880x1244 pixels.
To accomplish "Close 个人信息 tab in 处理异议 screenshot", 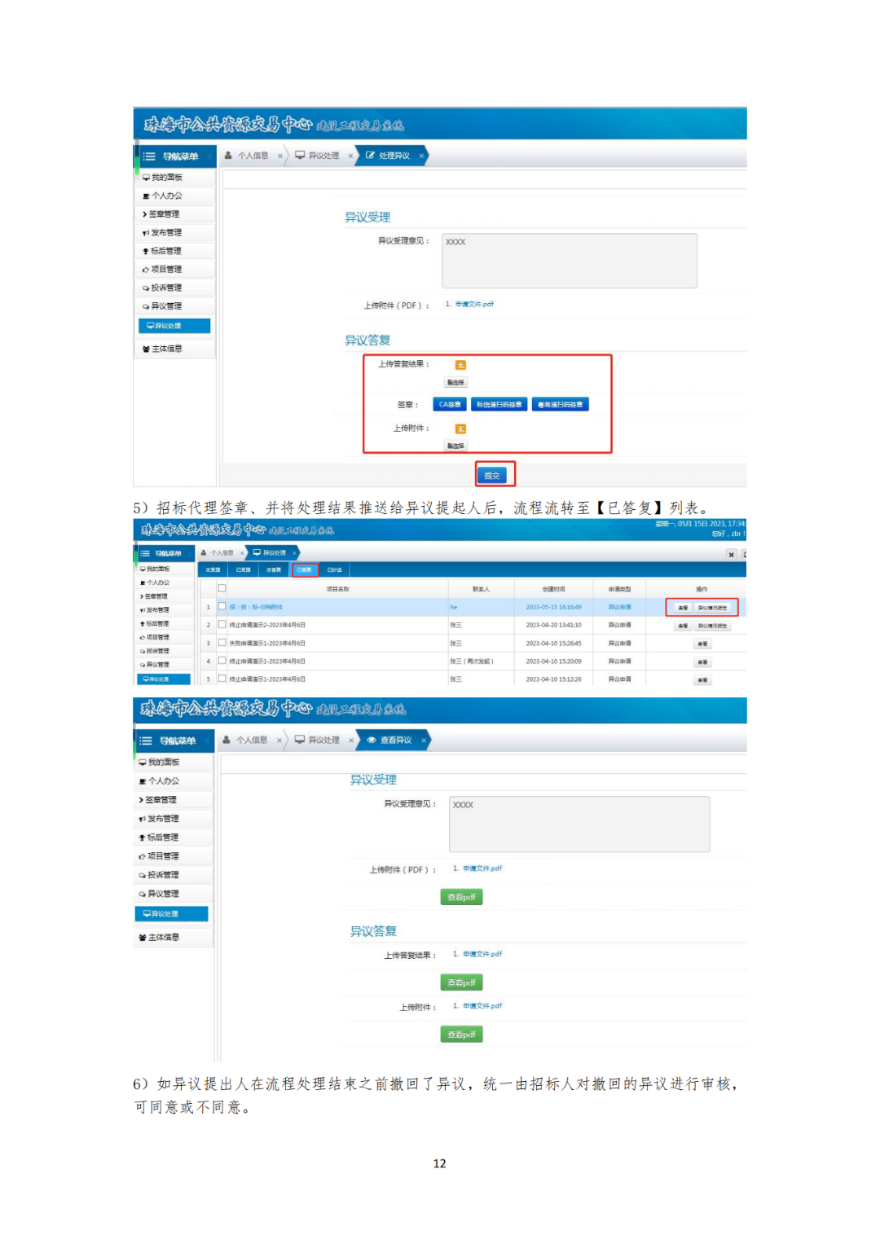I will tap(280, 156).
